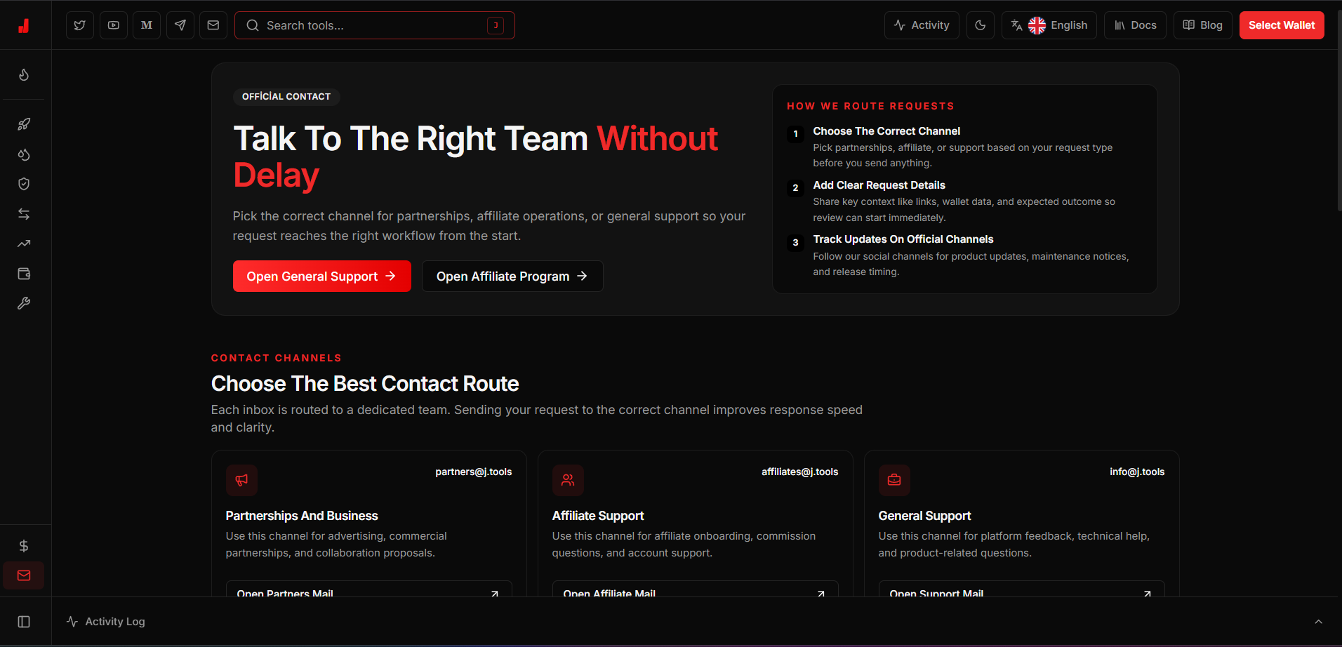Open the dollar sign icon in sidebar
Image resolution: width=1342 pixels, height=647 pixels.
point(24,546)
